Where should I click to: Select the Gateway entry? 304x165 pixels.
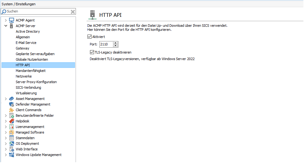[22, 48]
